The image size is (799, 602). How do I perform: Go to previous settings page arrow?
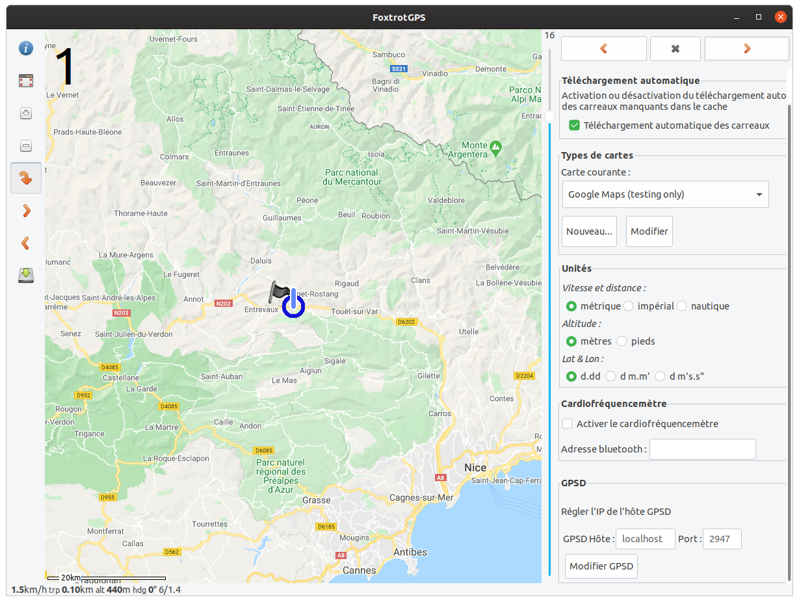[604, 49]
